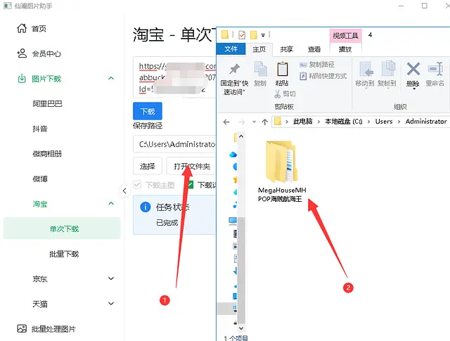
Task: Select 阿里巴巴 in the sidebar
Action: (47, 103)
